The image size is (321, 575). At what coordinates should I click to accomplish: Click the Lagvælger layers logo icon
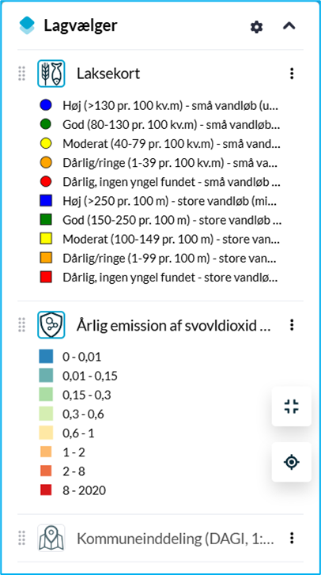27,26
